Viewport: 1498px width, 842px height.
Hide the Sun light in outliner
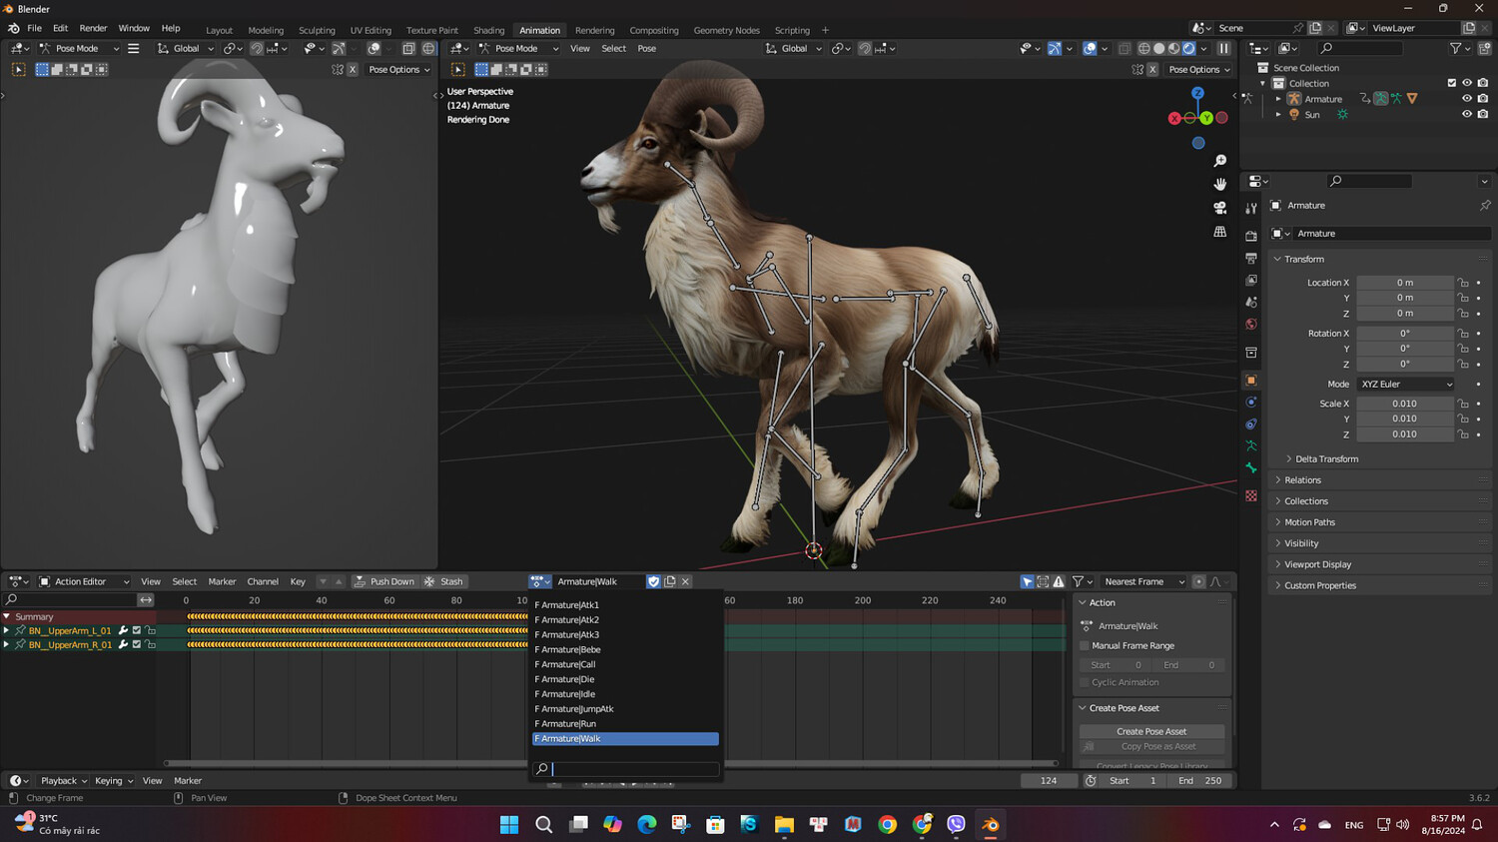tap(1466, 115)
